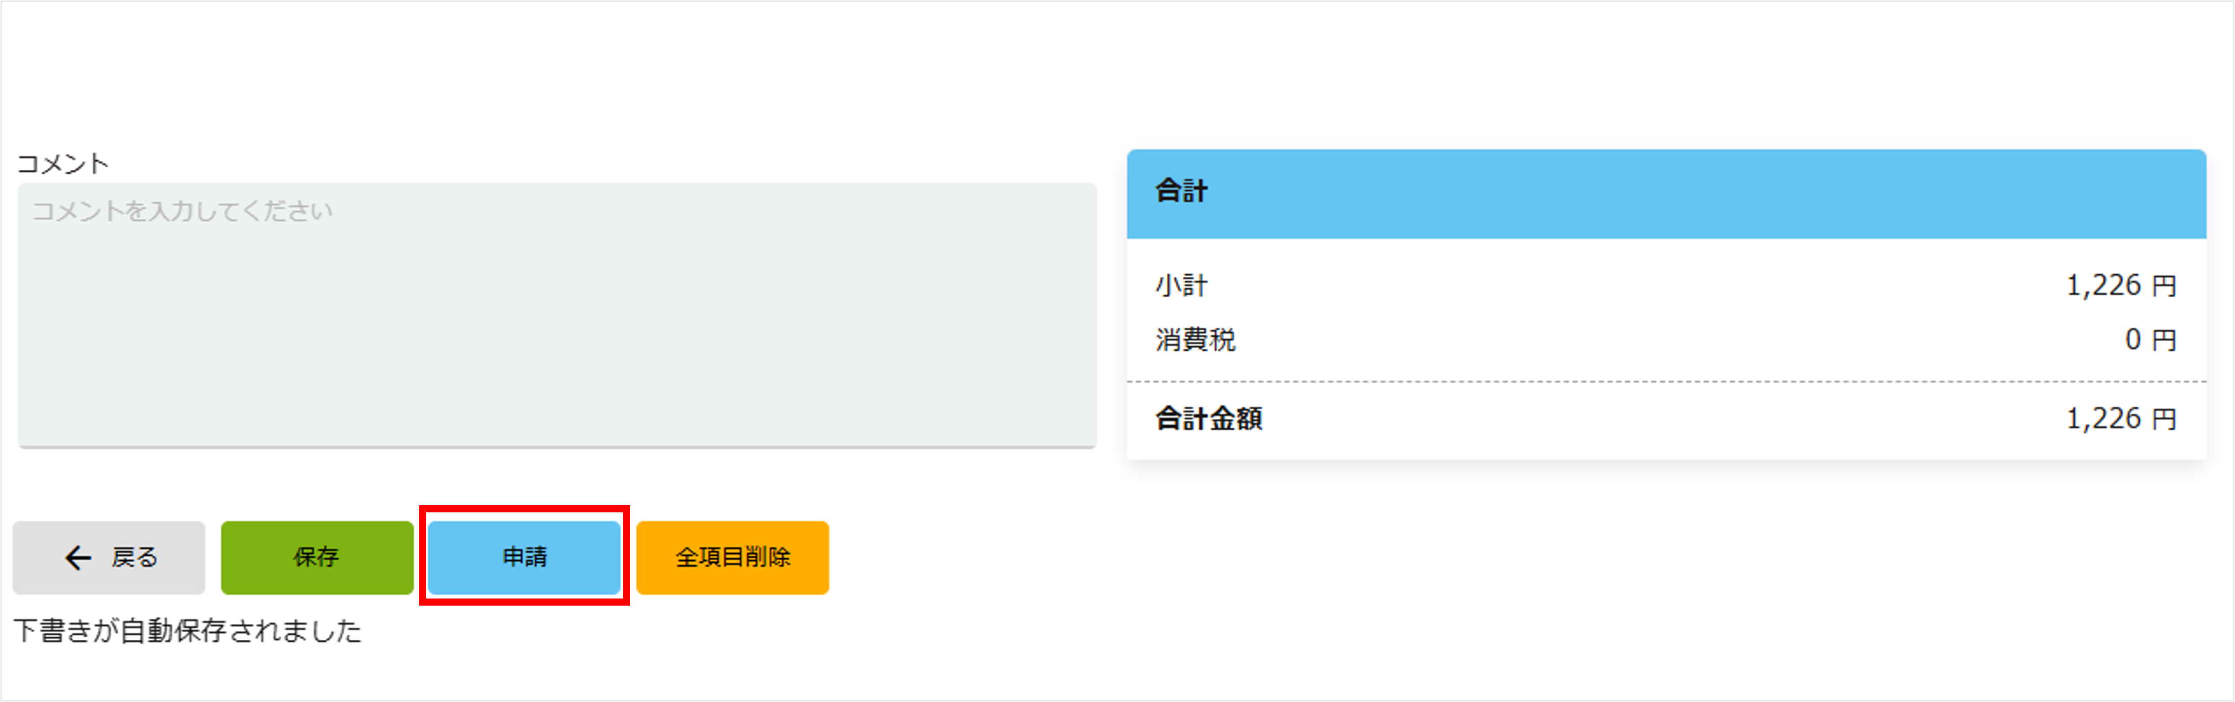Click the bottom border of comment box

point(557,447)
